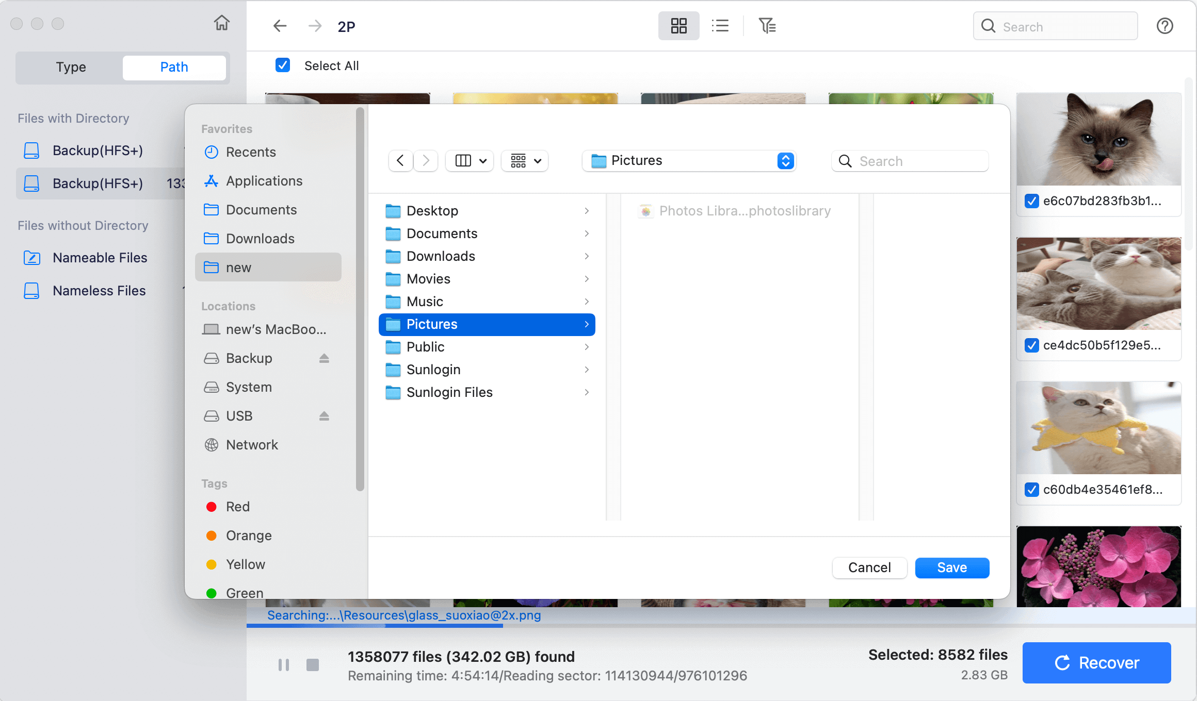Uncheck the Select All checkbox
This screenshot has height=701, width=1197.
(283, 65)
